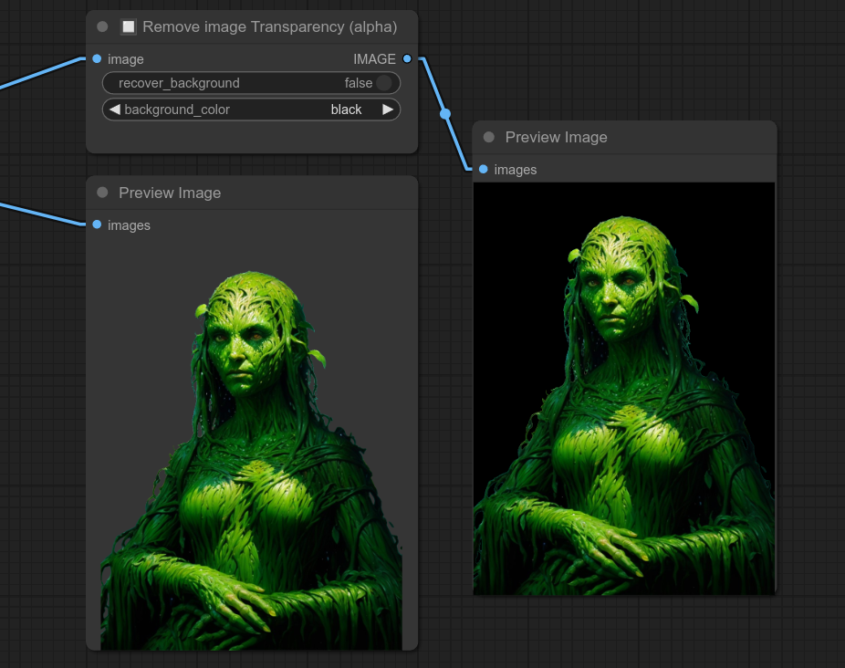Toggle the recover_background switch
This screenshot has width=845, height=668.
pyautogui.click(x=383, y=83)
